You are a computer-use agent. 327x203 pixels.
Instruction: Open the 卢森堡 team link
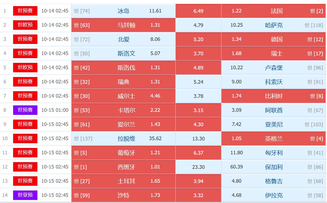pos(274,68)
